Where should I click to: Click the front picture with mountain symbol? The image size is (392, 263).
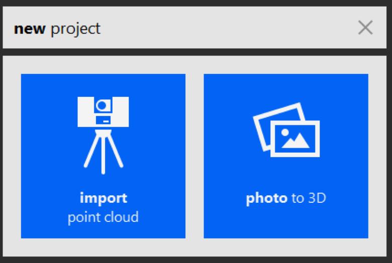(295, 139)
